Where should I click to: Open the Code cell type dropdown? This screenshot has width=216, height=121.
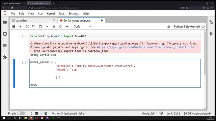82,27
